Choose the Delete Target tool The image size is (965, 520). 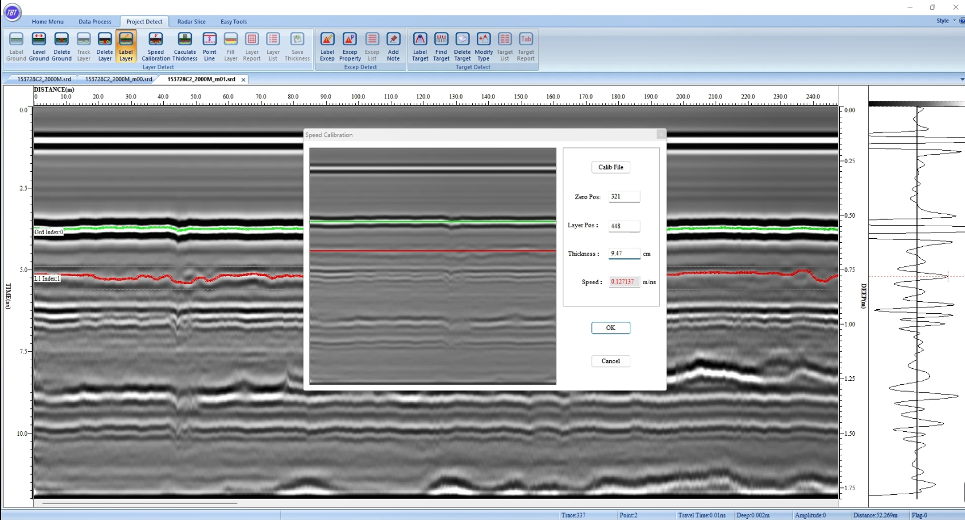tap(462, 46)
